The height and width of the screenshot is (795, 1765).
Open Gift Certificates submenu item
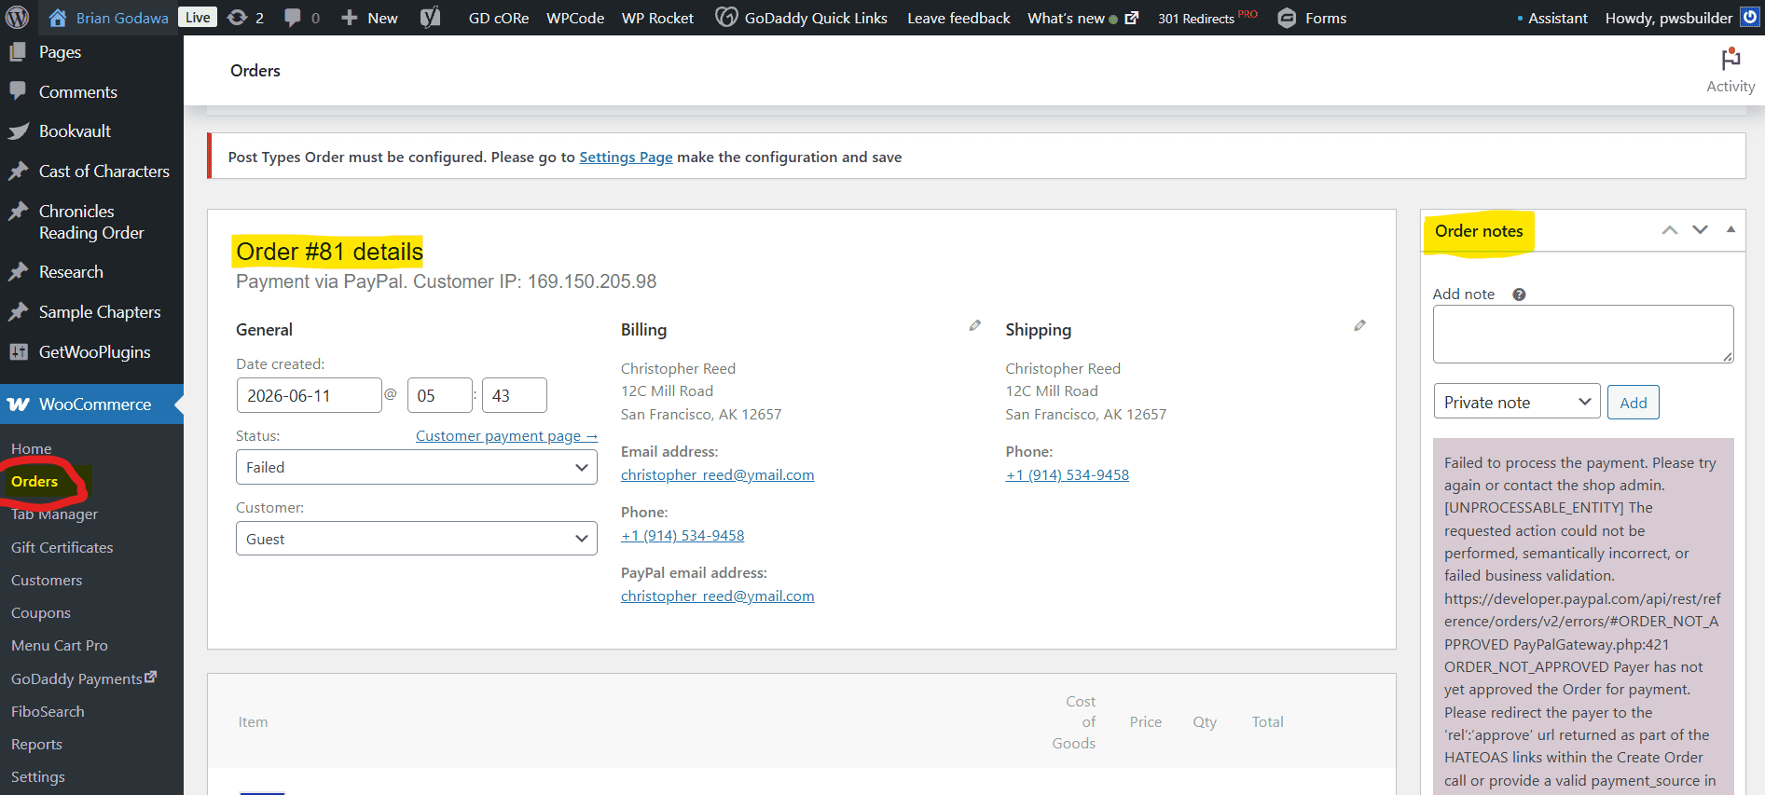point(62,548)
